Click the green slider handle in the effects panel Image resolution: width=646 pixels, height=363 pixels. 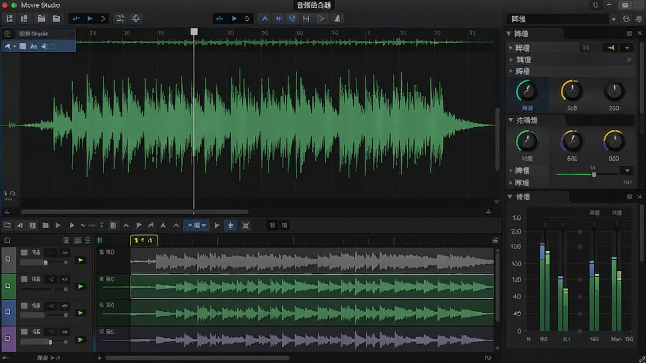click(594, 175)
